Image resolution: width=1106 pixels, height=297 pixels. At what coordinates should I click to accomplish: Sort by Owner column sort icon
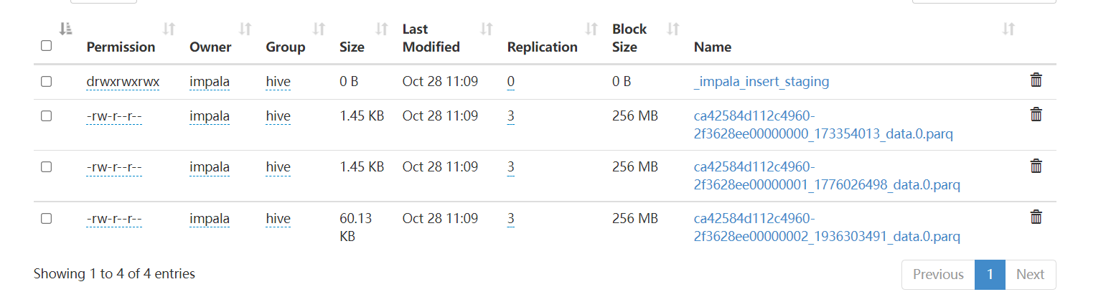click(x=245, y=29)
